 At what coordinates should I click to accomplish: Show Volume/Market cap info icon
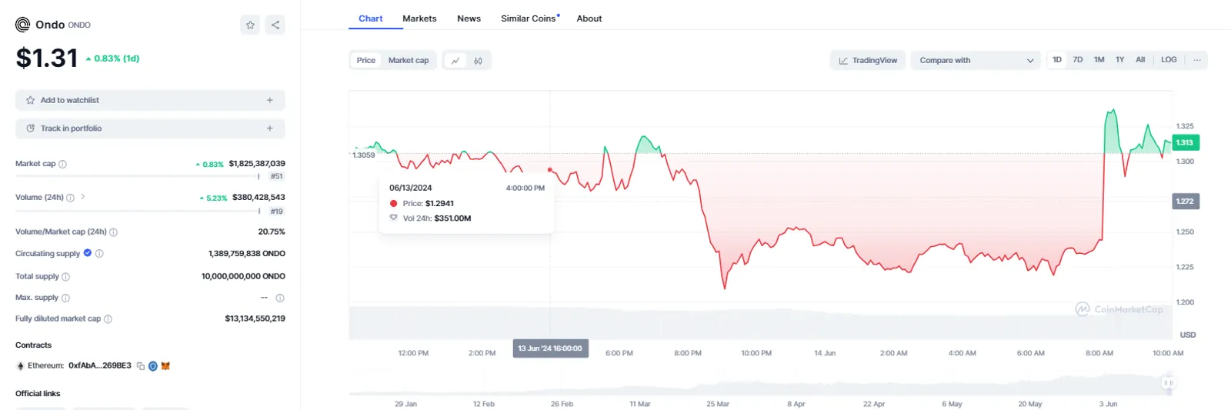114,232
